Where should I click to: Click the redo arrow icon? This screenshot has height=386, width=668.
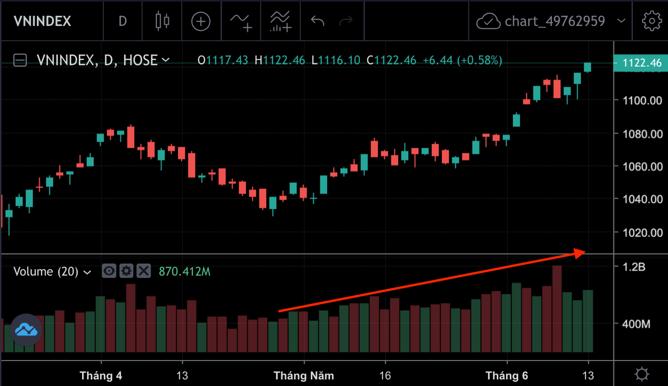point(346,21)
